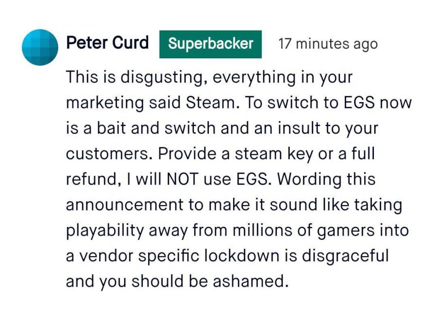This screenshot has height=327, width=437.
Task: Click the word 'refund,' in the comment
Action: click(93, 179)
